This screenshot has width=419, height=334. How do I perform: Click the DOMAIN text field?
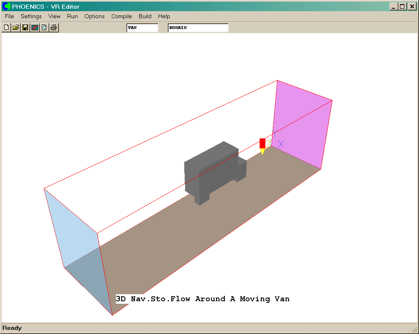tap(198, 28)
